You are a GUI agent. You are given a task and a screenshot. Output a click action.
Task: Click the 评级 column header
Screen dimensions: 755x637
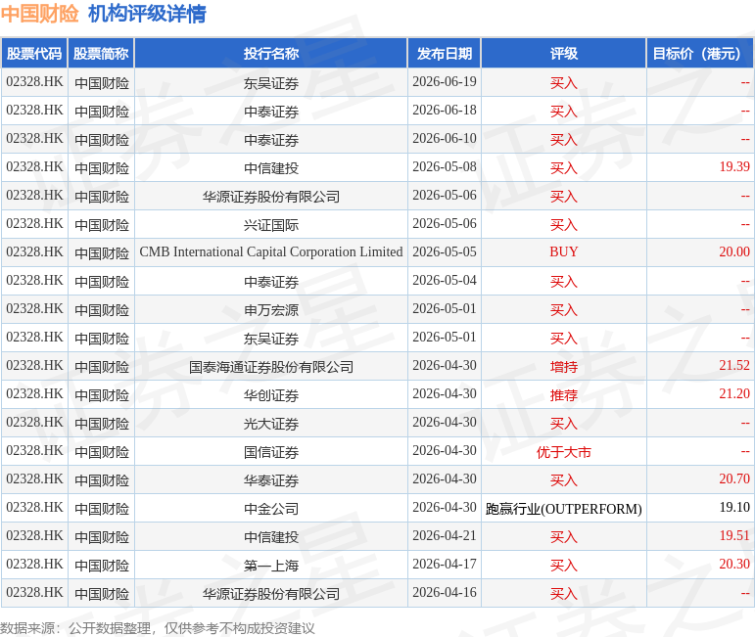(563, 53)
